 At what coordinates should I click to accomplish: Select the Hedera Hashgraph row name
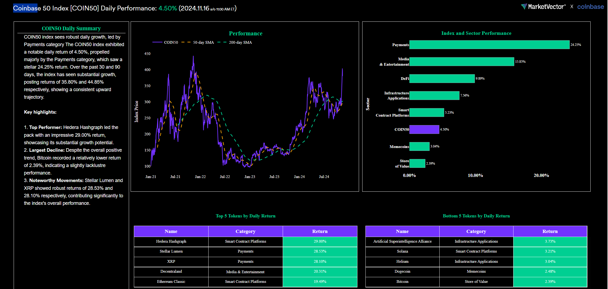coord(171,242)
